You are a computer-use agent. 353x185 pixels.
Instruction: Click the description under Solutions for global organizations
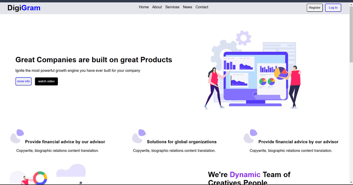click(174, 151)
